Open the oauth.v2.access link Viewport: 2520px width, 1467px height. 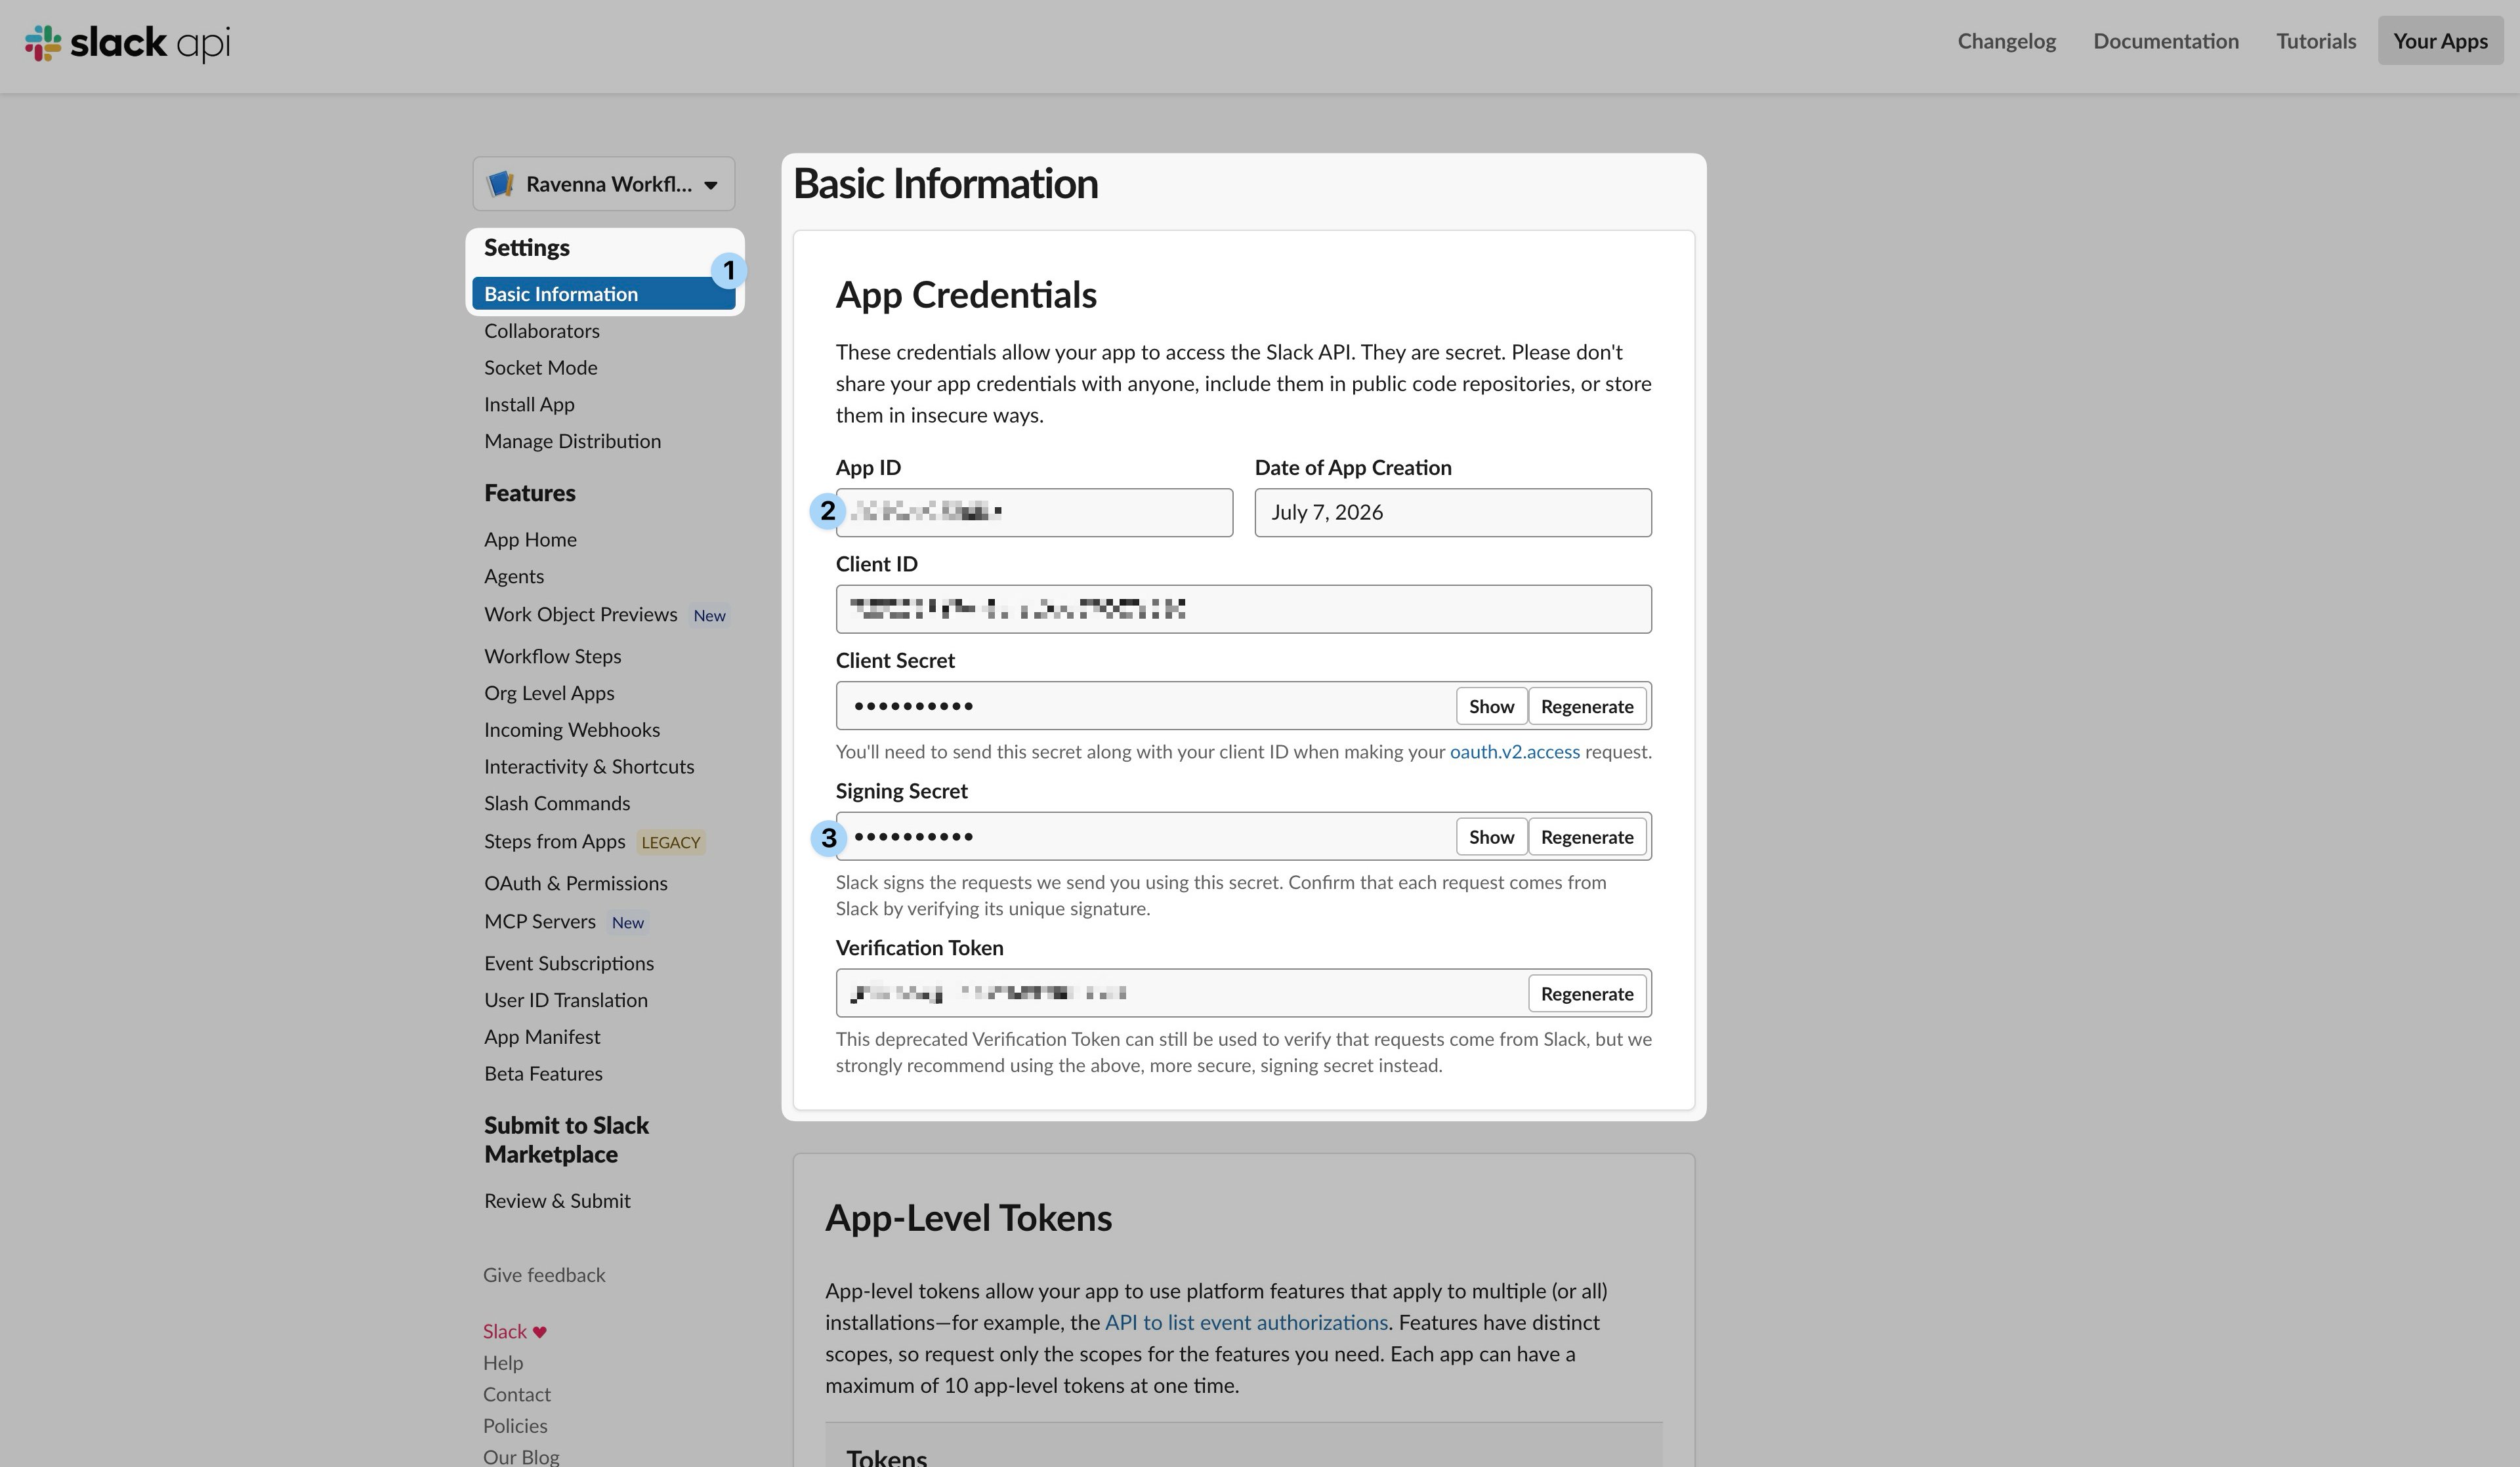pyautogui.click(x=1514, y=752)
